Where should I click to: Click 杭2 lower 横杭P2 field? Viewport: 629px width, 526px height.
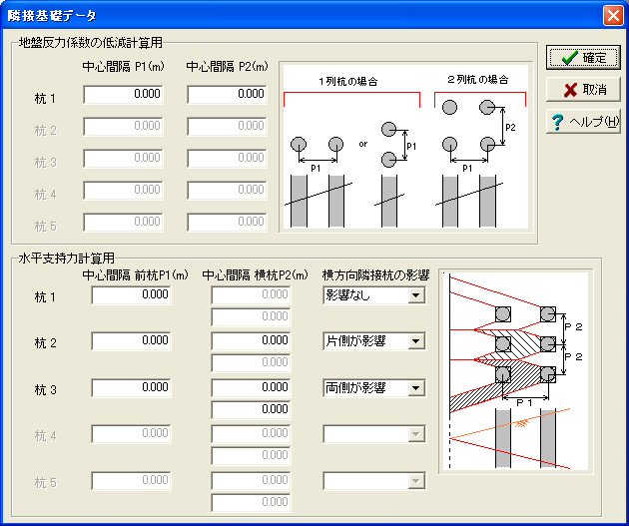(252, 363)
